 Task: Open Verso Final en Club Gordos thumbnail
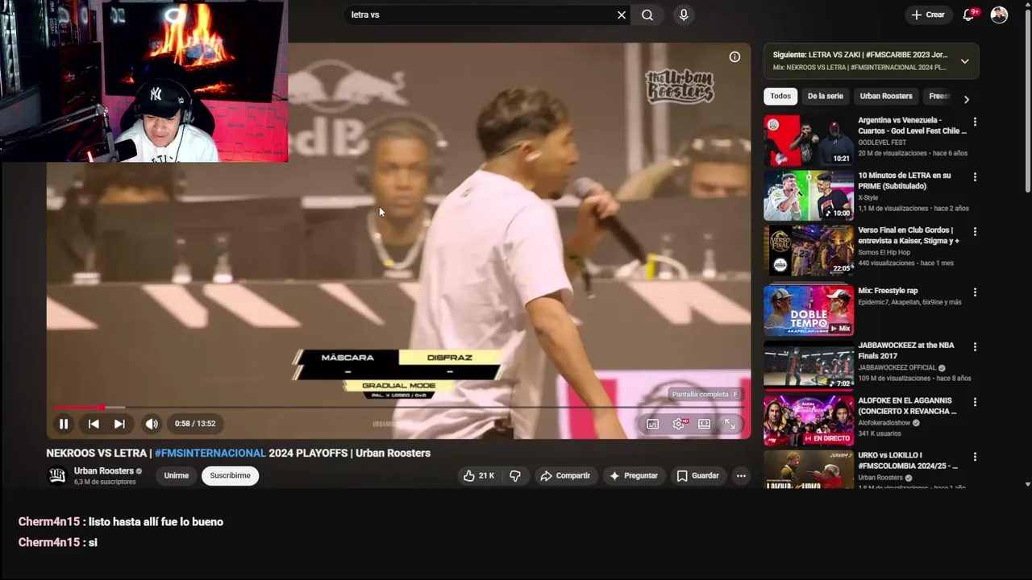tap(809, 250)
